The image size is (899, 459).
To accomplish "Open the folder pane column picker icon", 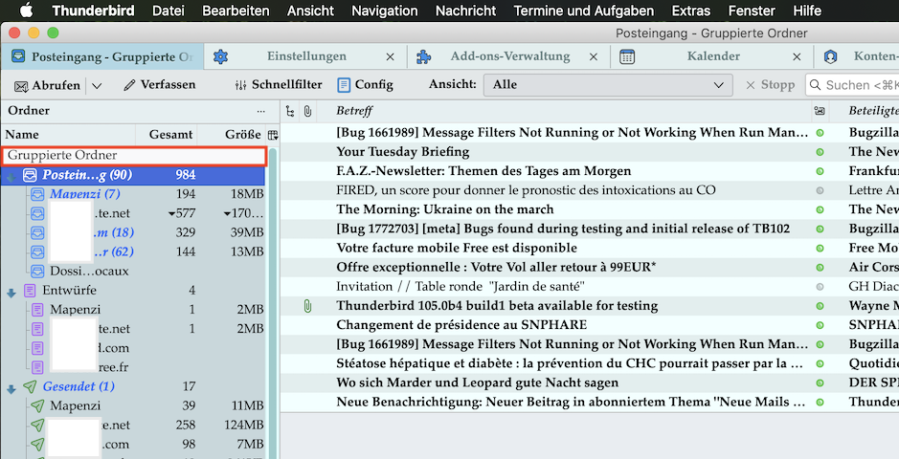I will click(x=273, y=135).
